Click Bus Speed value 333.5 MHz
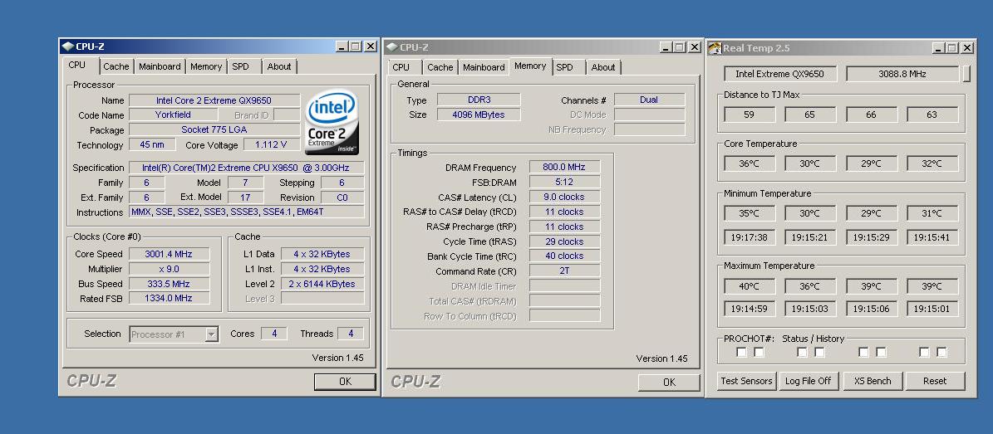The image size is (993, 434). (x=169, y=284)
